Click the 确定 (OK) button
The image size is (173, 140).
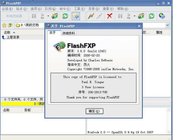pyautogui.click(x=94, y=111)
